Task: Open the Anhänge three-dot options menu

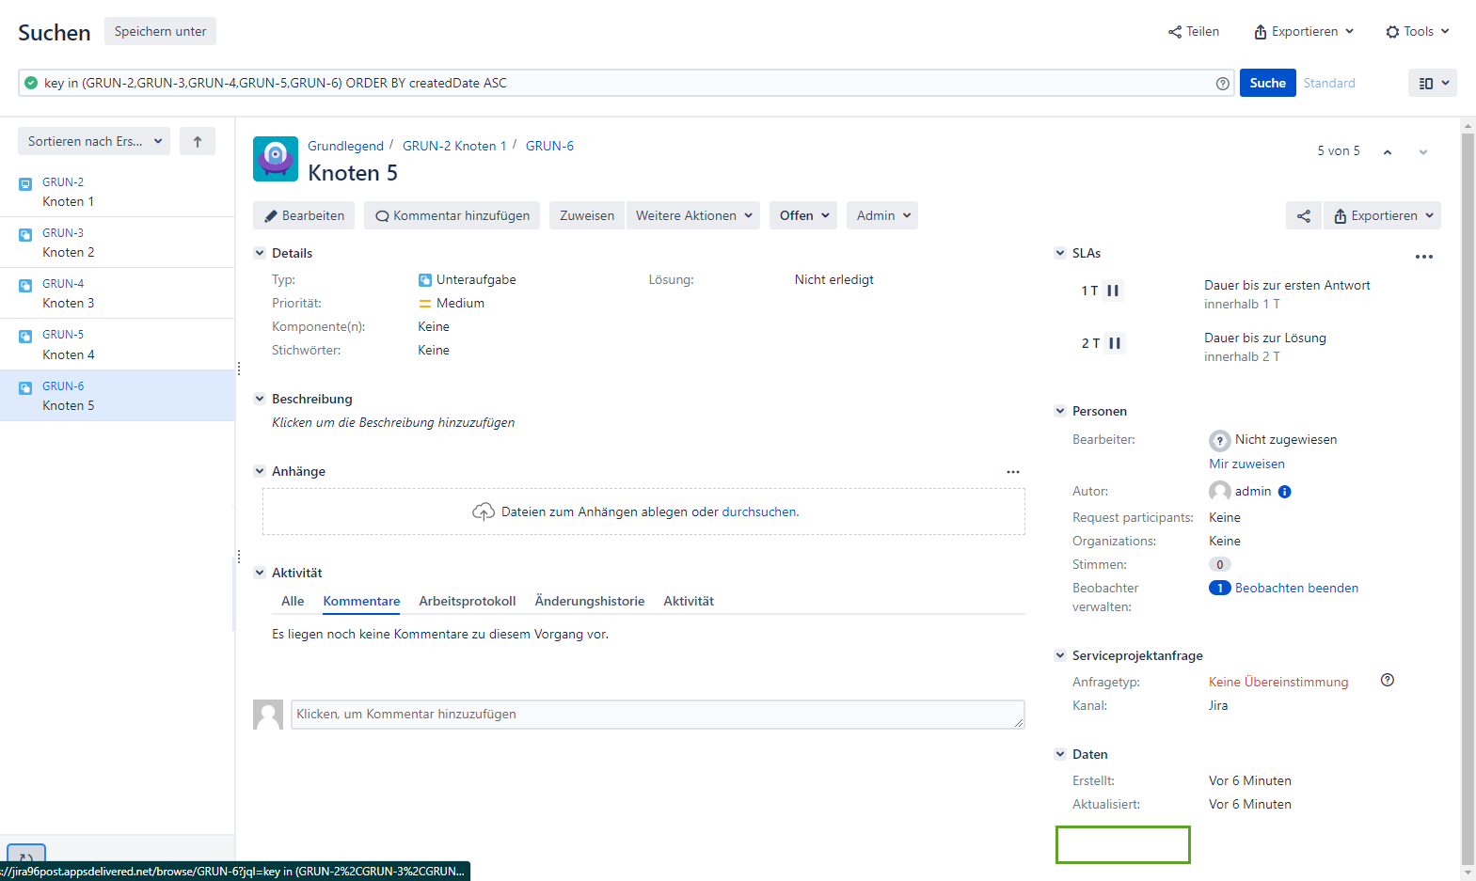Action: (x=1012, y=472)
